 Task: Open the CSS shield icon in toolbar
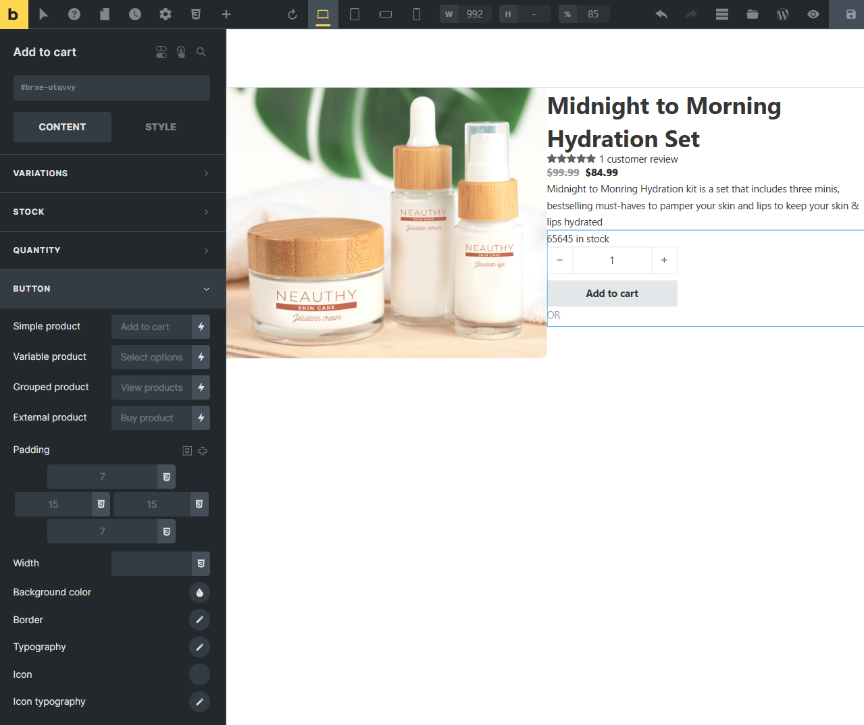click(x=196, y=14)
